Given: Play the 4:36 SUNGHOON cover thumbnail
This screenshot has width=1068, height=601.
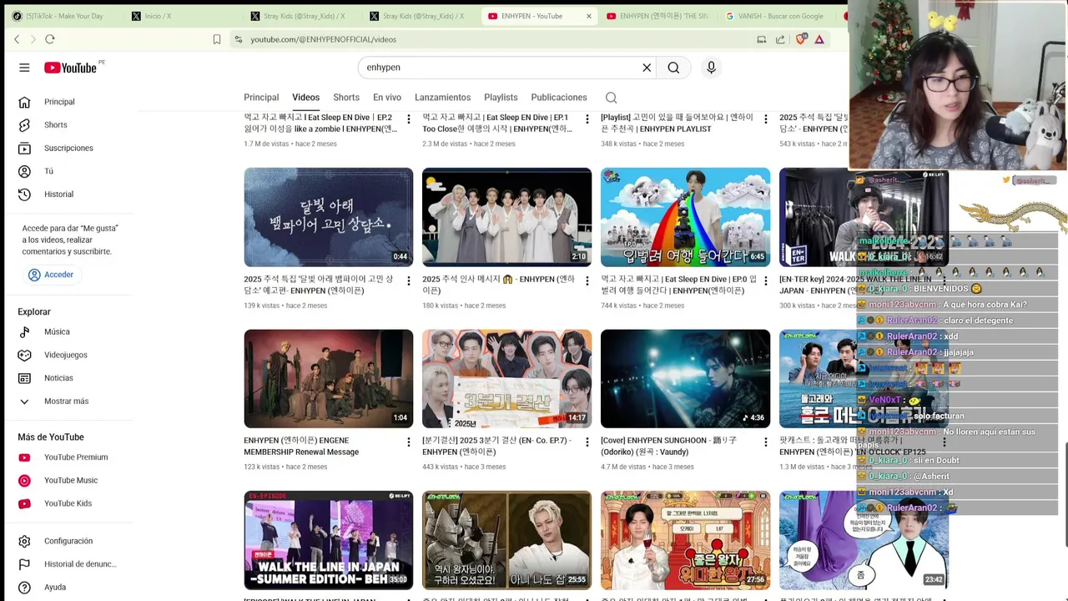Looking at the screenshot, I should pyautogui.click(x=685, y=378).
